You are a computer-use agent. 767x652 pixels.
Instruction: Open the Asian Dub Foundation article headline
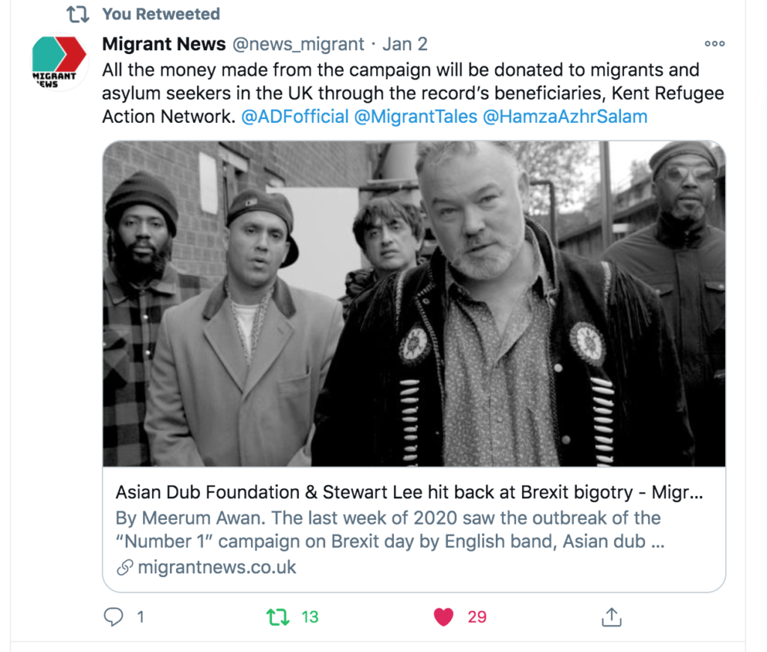coord(409,492)
